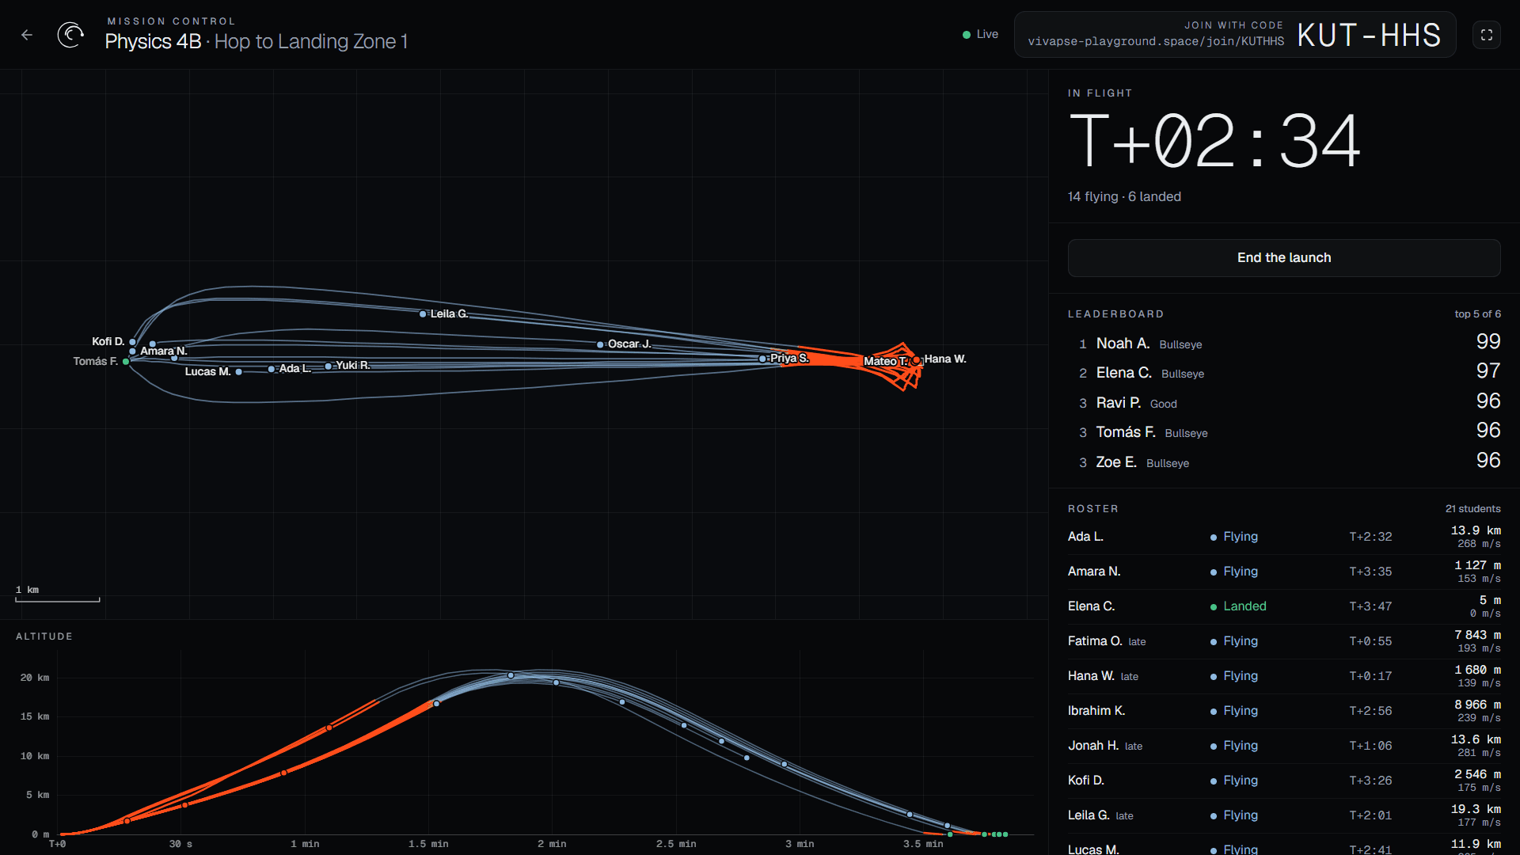The width and height of the screenshot is (1520, 855).
Task: Select Tomás F. leaderboard entry
Action: pyautogui.click(x=1284, y=431)
